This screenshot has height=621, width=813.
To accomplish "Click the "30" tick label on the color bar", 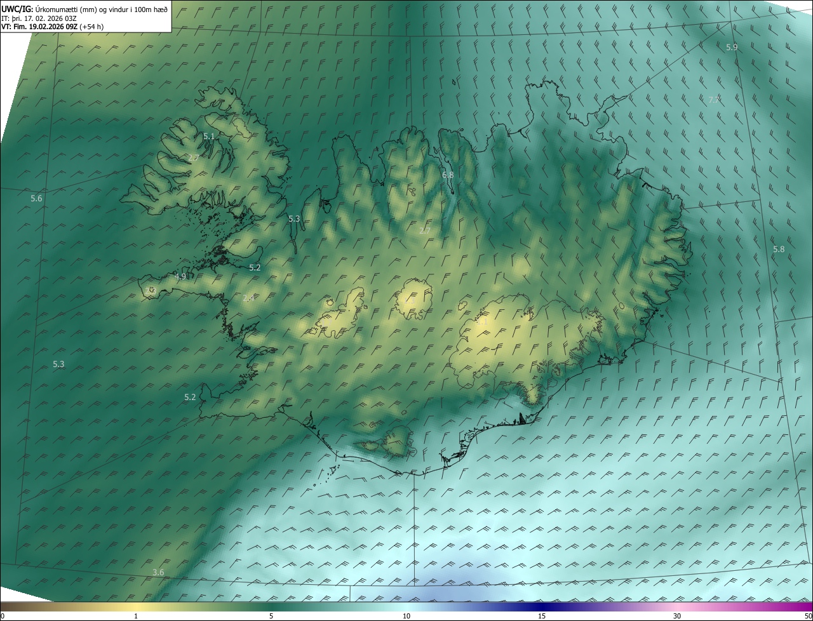I will click(677, 617).
